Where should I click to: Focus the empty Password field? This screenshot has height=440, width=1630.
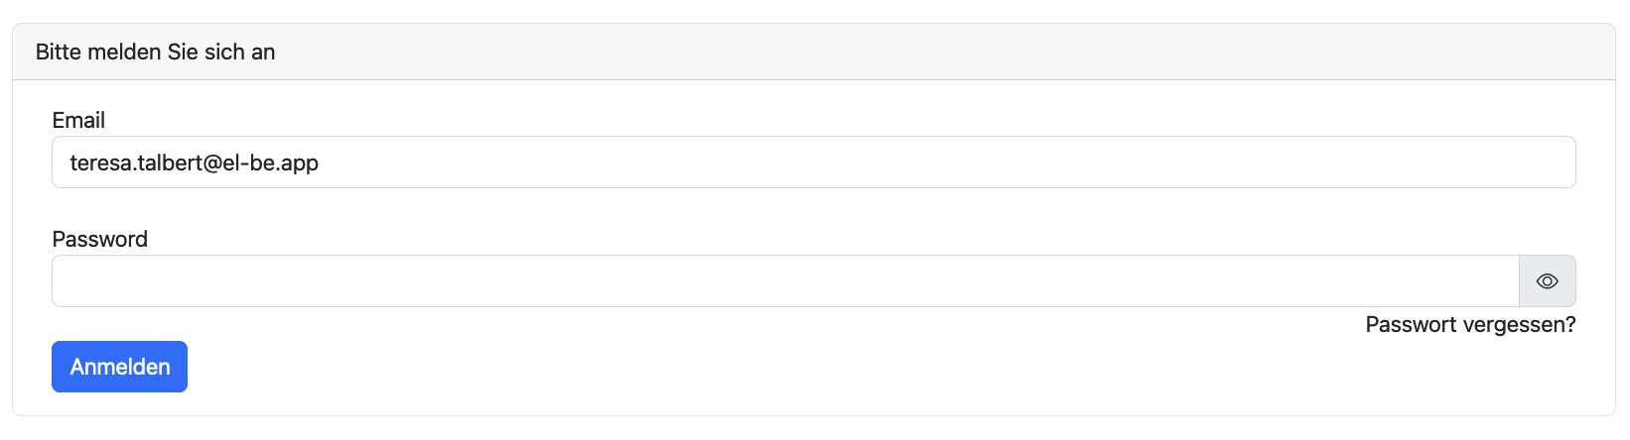784,281
